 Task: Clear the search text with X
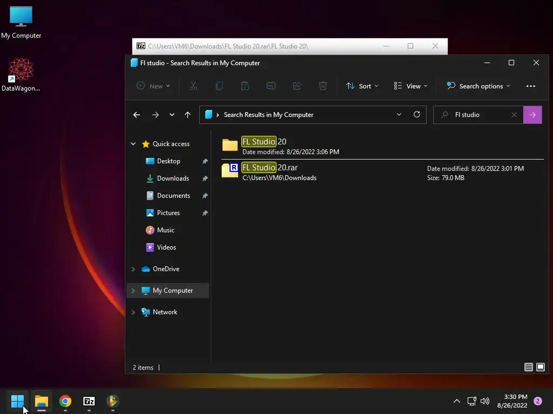coord(514,115)
